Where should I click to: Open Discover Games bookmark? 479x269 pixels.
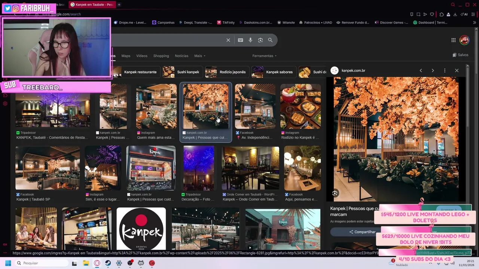[391, 22]
